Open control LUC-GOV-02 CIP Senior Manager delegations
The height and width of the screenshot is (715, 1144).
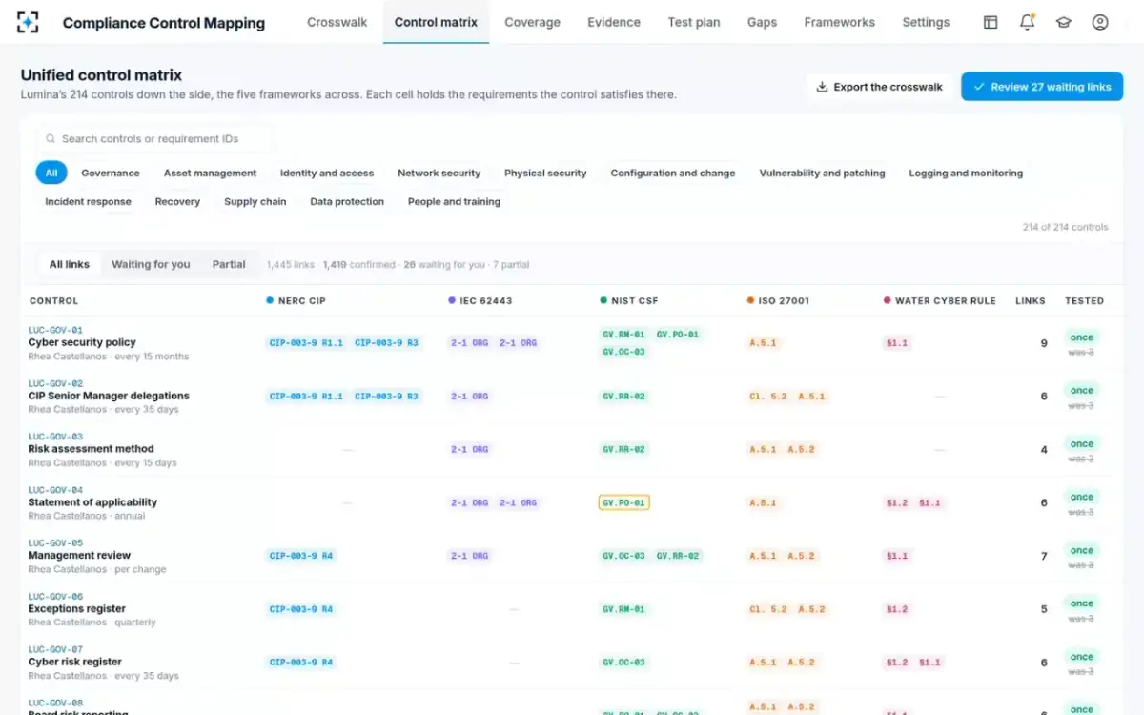[x=109, y=397]
